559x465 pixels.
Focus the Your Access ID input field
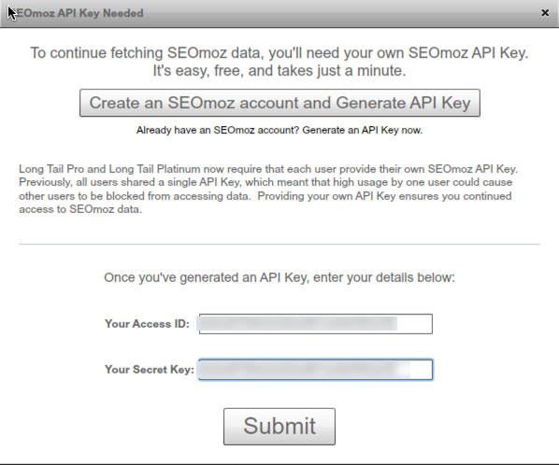pyautogui.click(x=316, y=324)
